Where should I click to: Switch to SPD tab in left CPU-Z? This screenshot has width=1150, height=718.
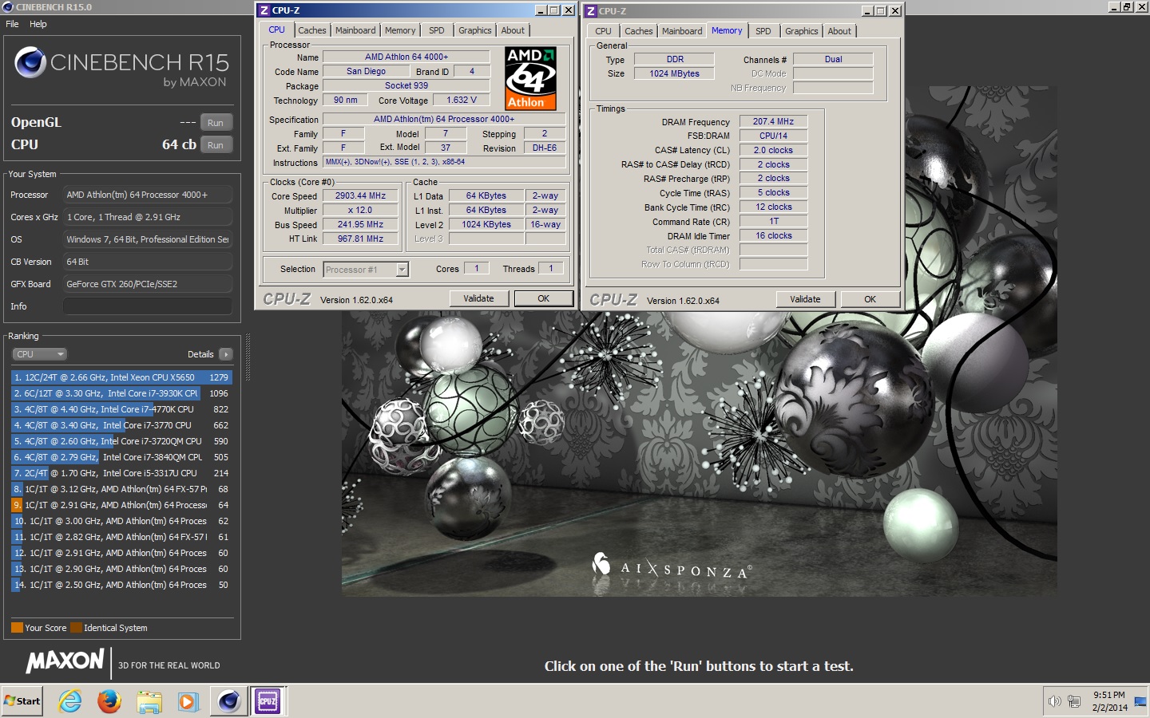[437, 30]
